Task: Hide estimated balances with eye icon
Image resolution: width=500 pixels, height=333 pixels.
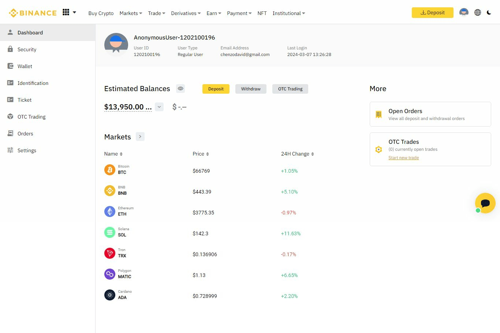Action: pyautogui.click(x=180, y=89)
